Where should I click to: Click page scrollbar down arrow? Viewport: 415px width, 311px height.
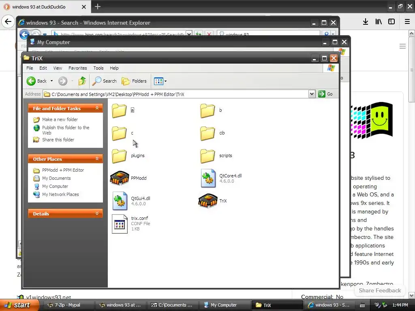412,295
